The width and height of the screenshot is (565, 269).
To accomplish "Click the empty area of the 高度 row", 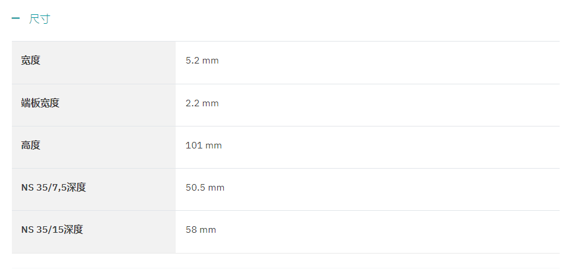I will click(389, 147).
